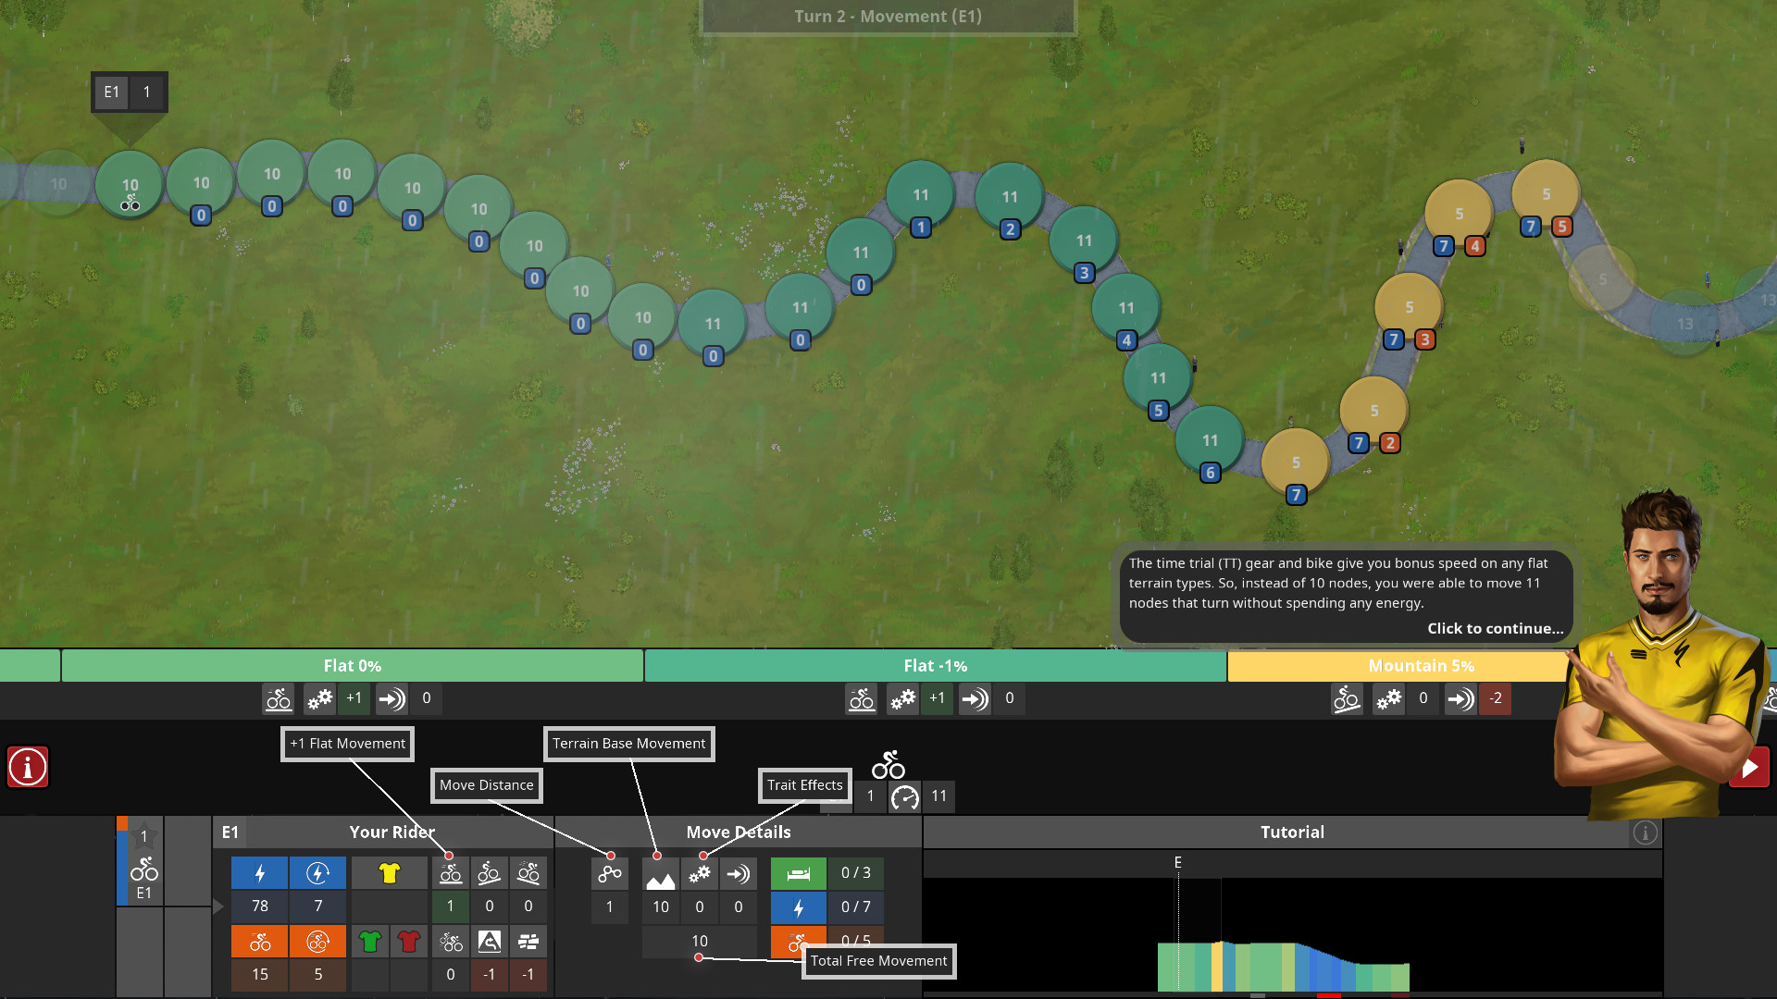
Task: Click the red info button
Action: (28, 767)
